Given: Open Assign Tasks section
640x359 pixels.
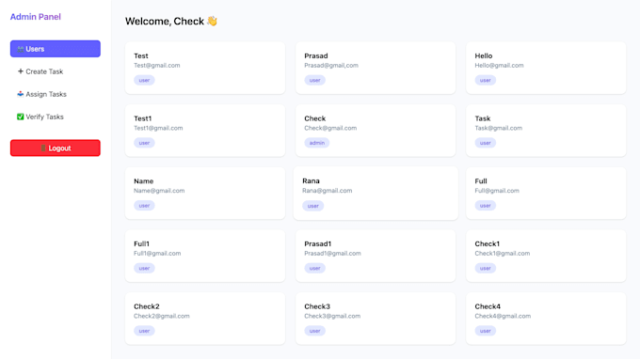Looking at the screenshot, I should pos(56,94).
